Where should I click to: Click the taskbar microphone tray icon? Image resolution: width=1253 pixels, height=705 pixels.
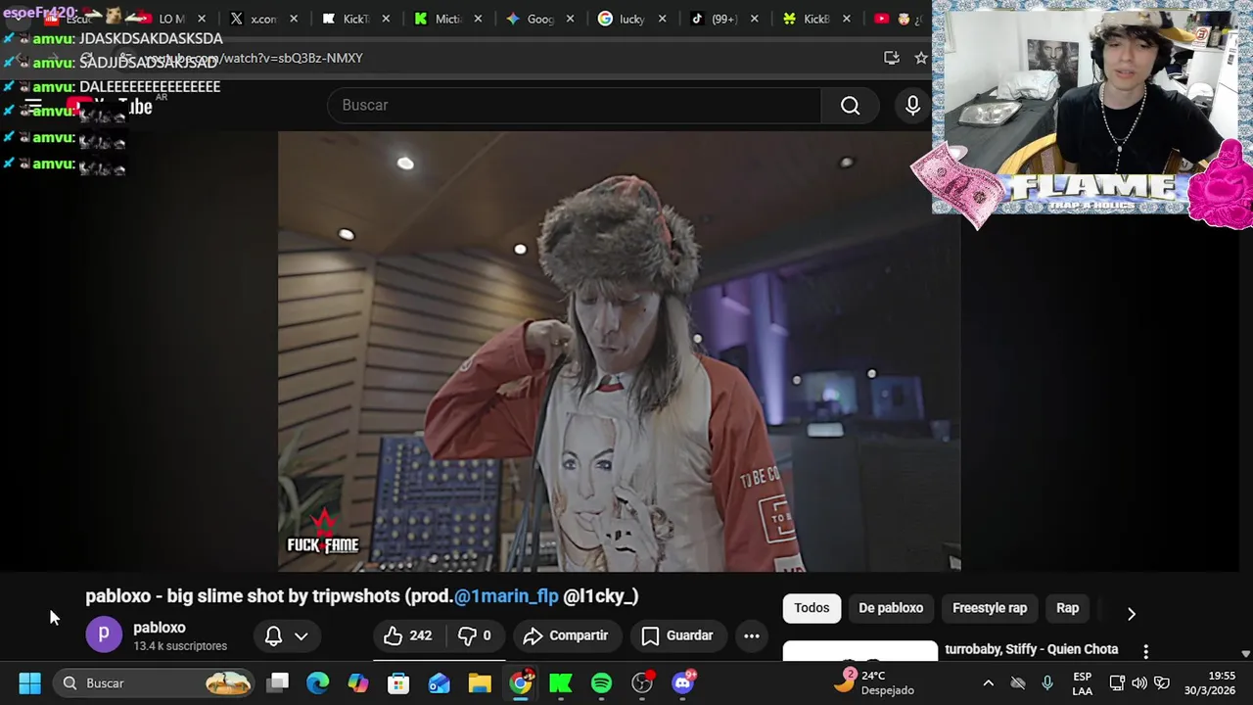(x=1046, y=682)
